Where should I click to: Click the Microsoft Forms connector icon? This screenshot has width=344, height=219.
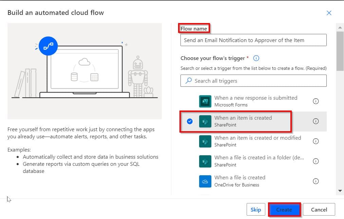pyautogui.click(x=205, y=101)
